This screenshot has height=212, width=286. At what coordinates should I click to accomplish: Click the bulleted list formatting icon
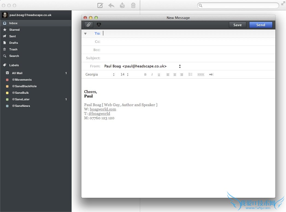pos(191,74)
